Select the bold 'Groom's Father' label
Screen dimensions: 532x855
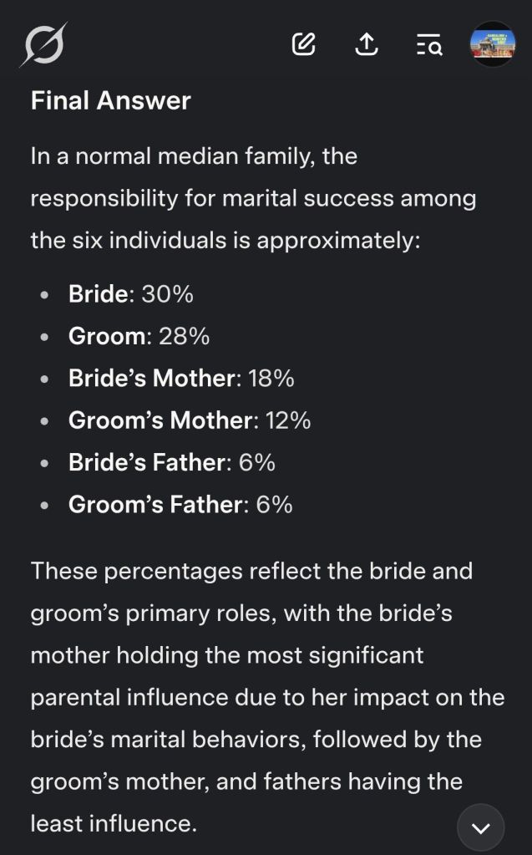click(156, 505)
